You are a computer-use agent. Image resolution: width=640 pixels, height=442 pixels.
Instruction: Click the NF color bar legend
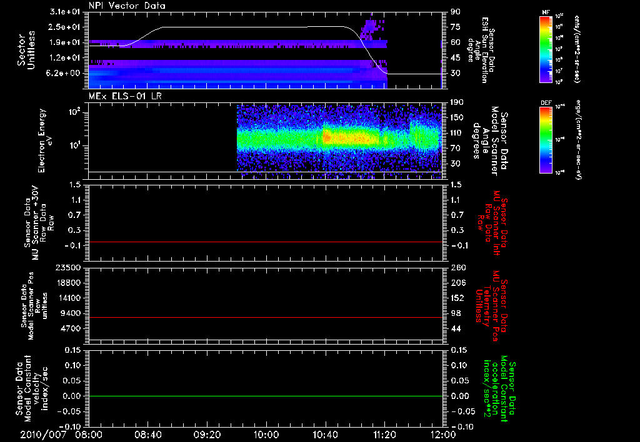click(x=546, y=49)
